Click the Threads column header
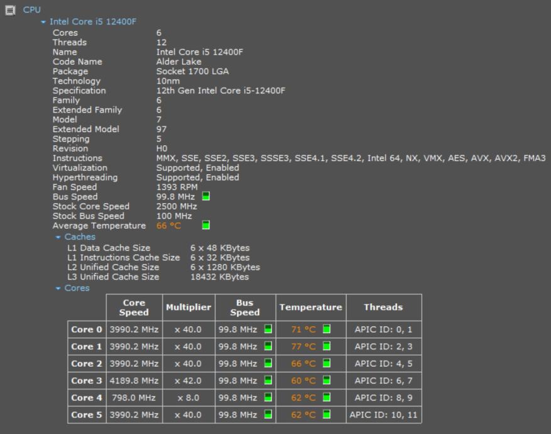 (x=384, y=308)
